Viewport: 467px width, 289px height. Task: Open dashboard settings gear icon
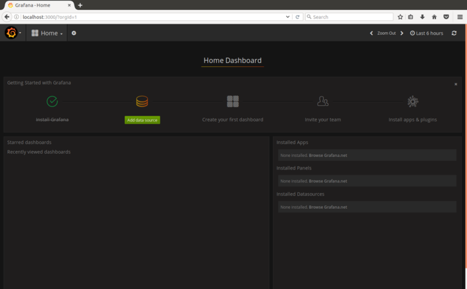74,33
